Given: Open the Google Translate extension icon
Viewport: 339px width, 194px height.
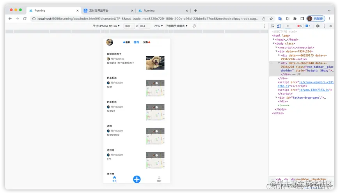Looking at the screenshot, I should click(x=280, y=19).
